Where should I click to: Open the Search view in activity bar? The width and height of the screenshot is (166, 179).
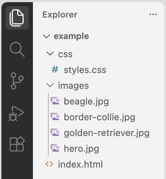[x=17, y=49]
